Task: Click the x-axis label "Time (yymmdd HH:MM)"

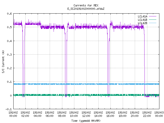Action: [x=86, y=121]
